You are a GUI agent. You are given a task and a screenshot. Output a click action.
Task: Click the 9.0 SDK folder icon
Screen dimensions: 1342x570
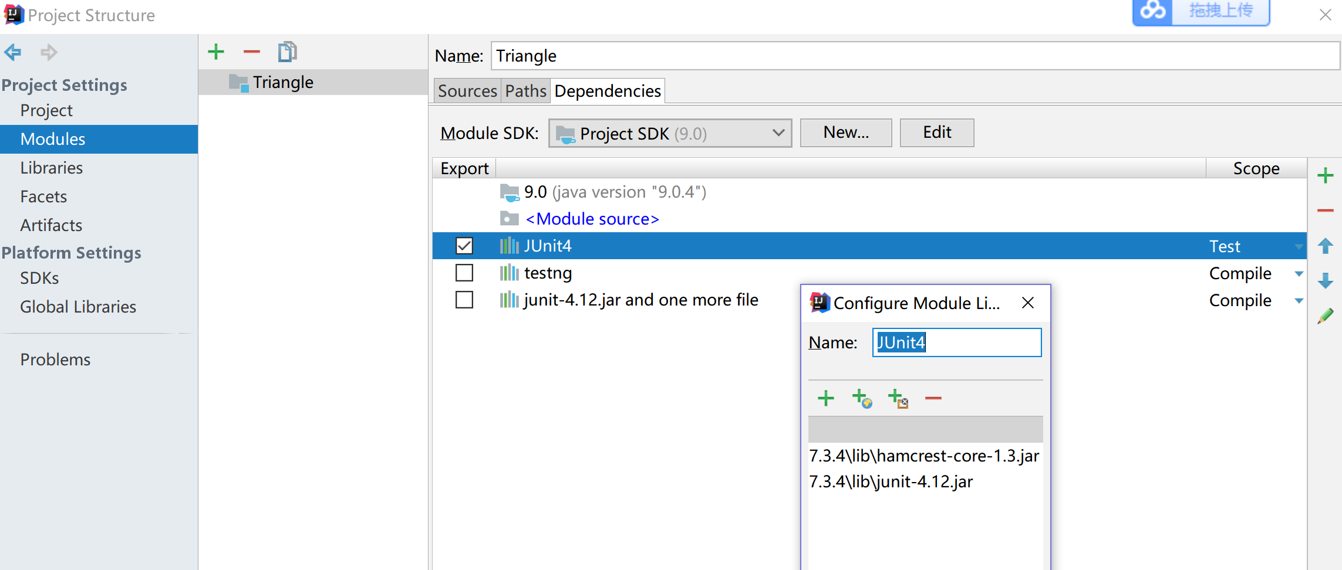click(x=509, y=192)
